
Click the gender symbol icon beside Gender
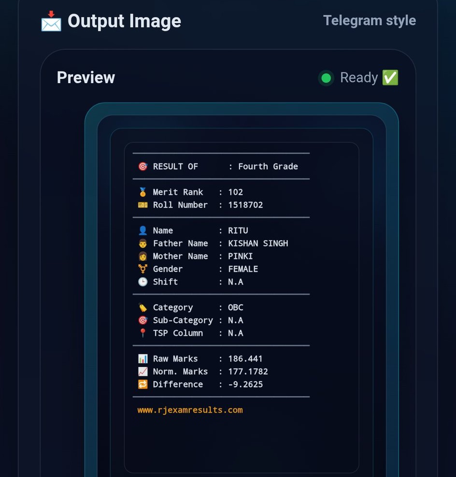point(143,269)
